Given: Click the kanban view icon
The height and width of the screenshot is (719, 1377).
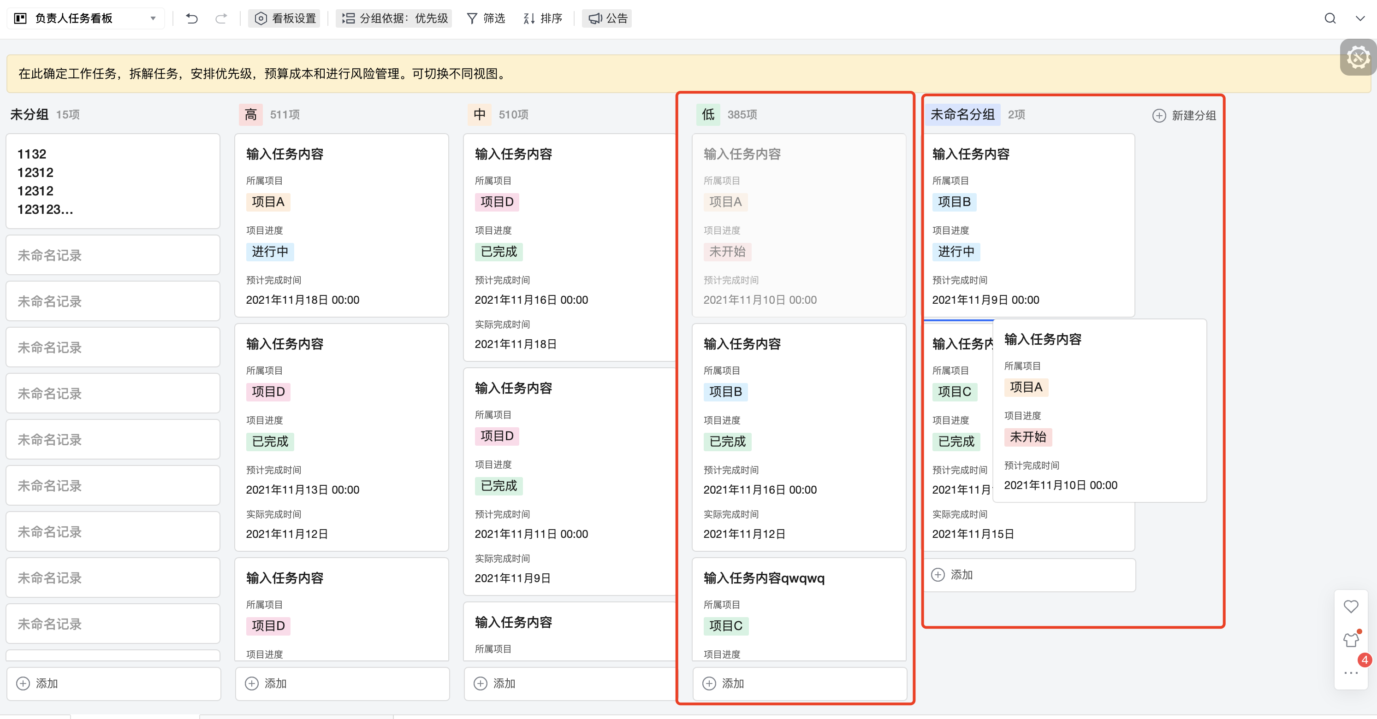Looking at the screenshot, I should coord(20,19).
